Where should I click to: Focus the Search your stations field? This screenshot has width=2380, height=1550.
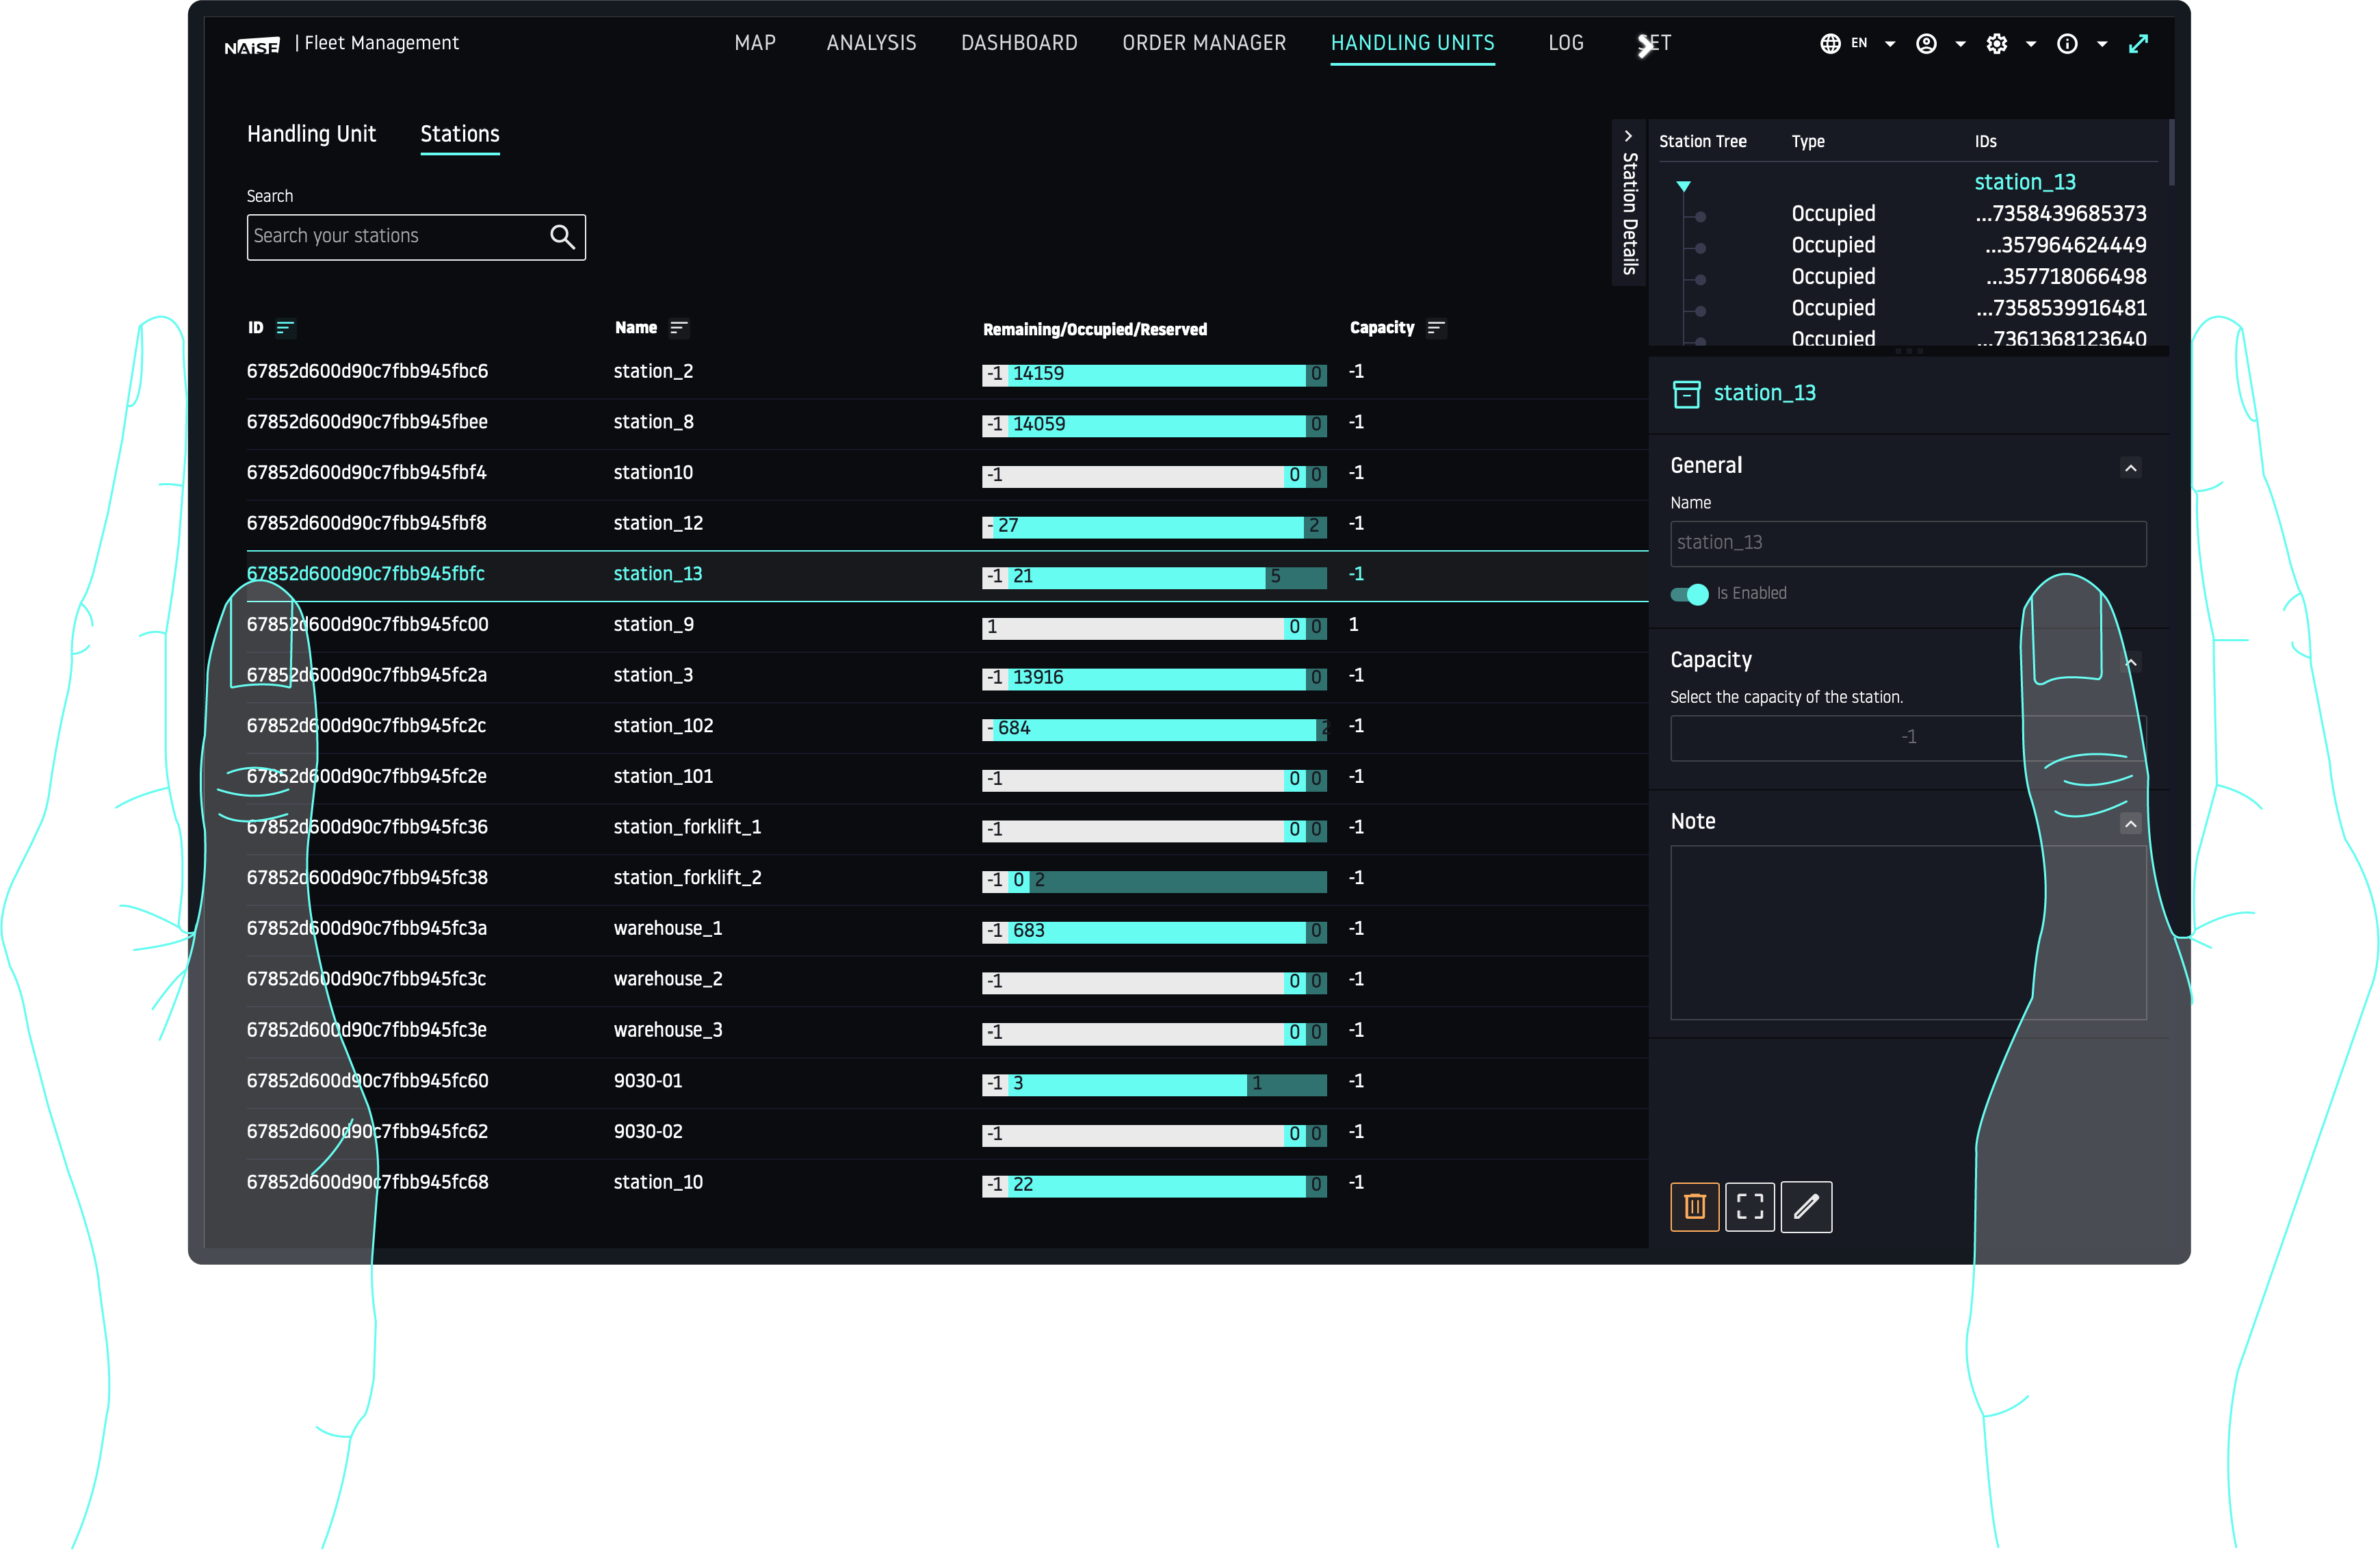coord(395,237)
